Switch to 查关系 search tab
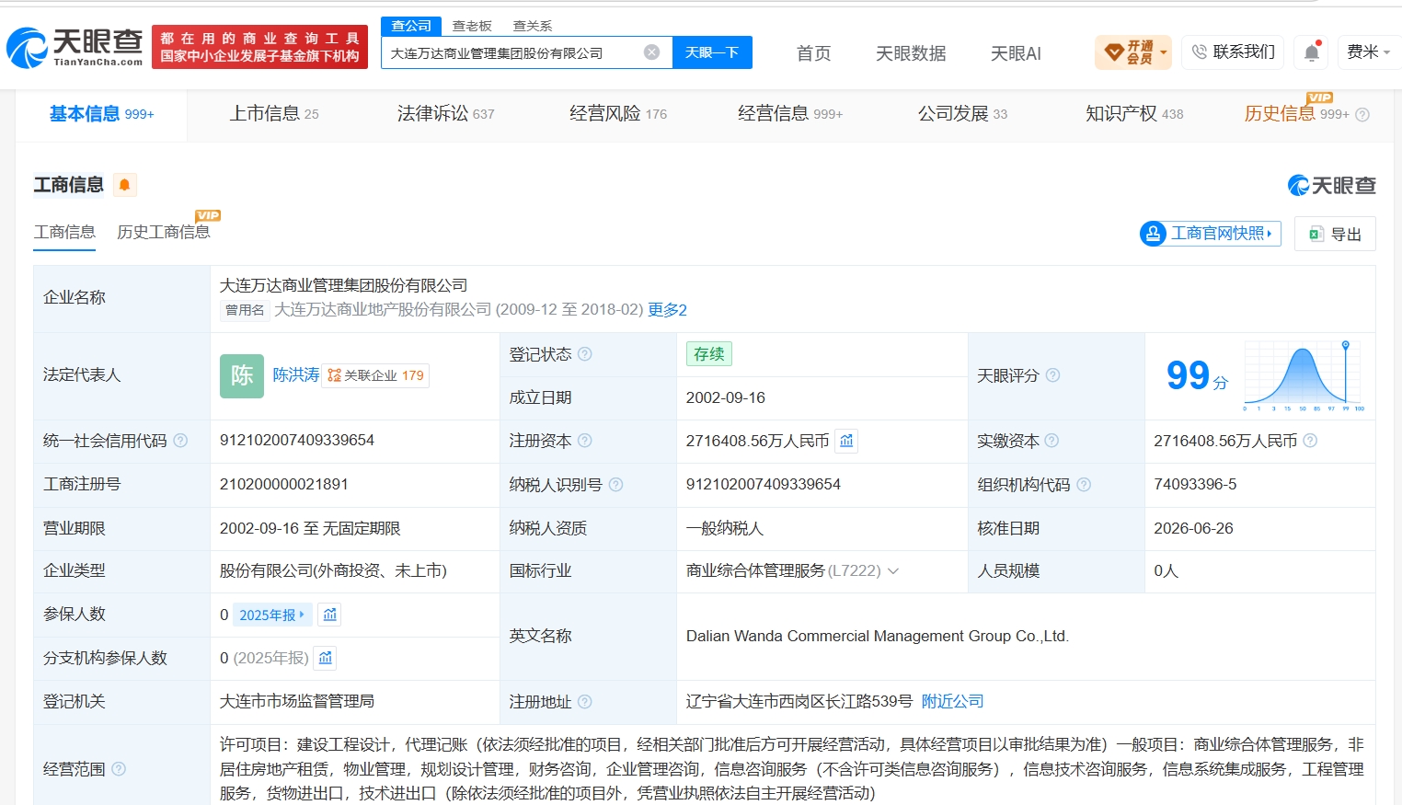 533,26
